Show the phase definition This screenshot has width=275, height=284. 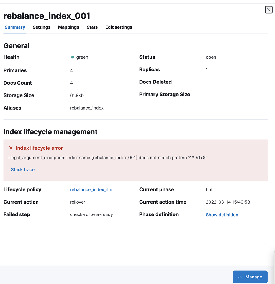[x=222, y=215]
